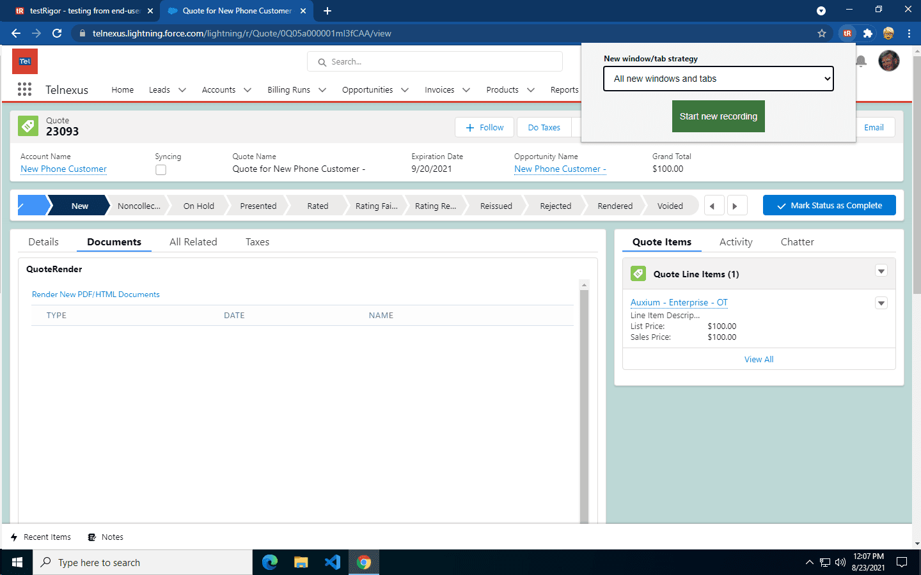Open the Chrome extensions puzzle icon
921x575 pixels.
[867, 33]
